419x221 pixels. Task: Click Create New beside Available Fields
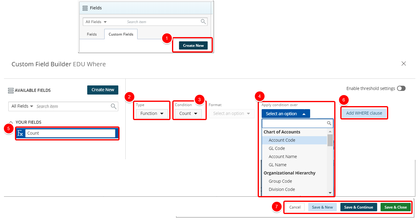point(103,90)
